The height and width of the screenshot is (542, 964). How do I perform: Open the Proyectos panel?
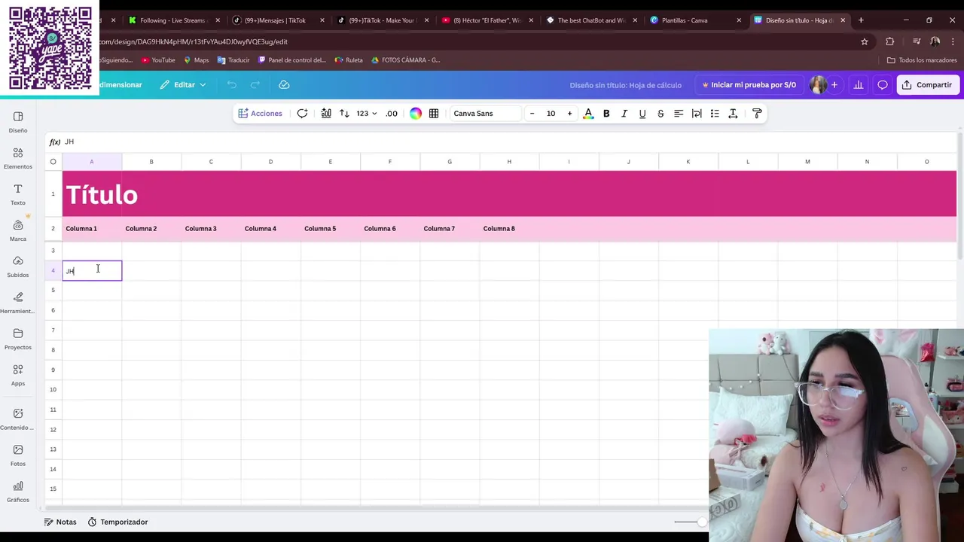[x=18, y=339]
